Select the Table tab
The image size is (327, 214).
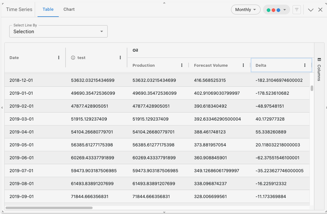(48, 9)
